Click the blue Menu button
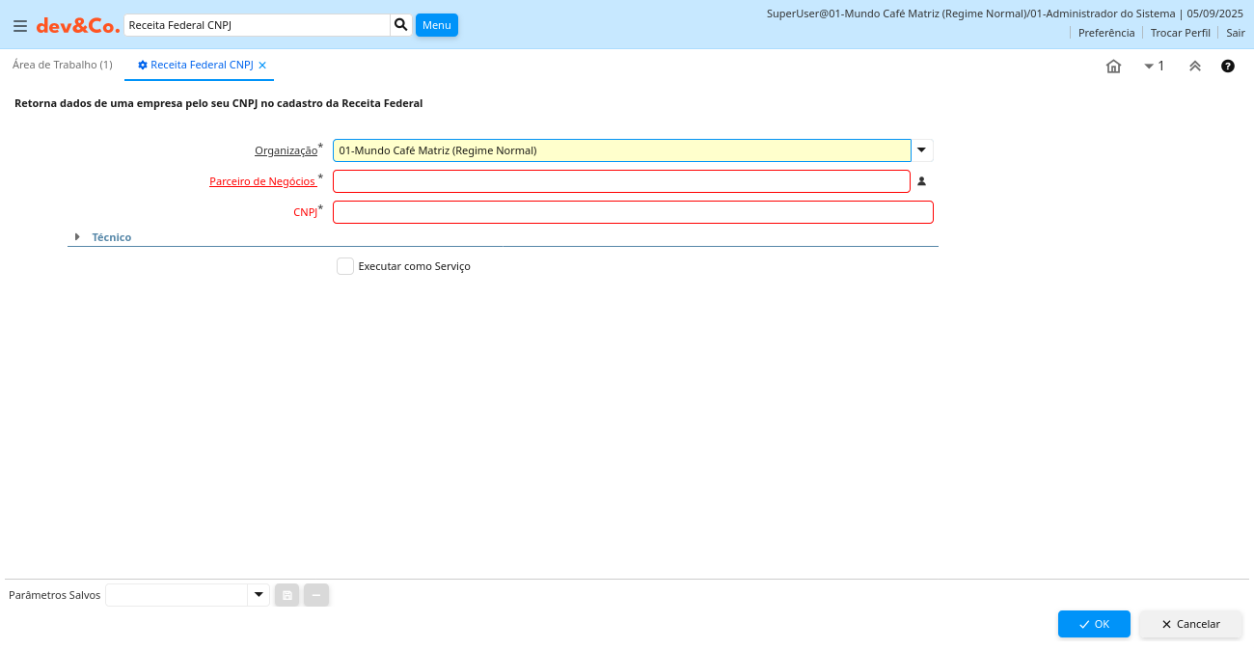The height and width of the screenshot is (650, 1254). [x=436, y=25]
